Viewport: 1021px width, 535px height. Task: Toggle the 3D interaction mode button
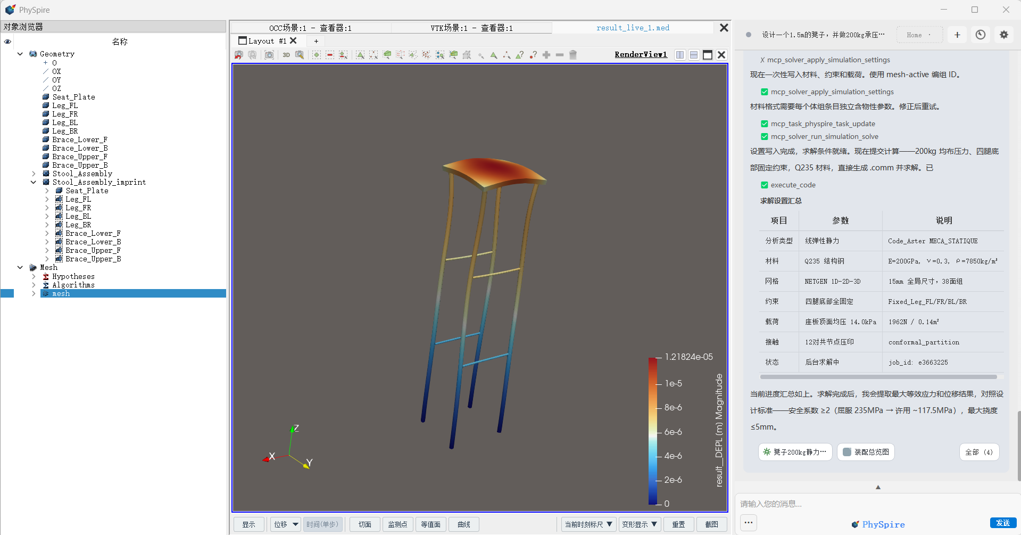[286, 55]
